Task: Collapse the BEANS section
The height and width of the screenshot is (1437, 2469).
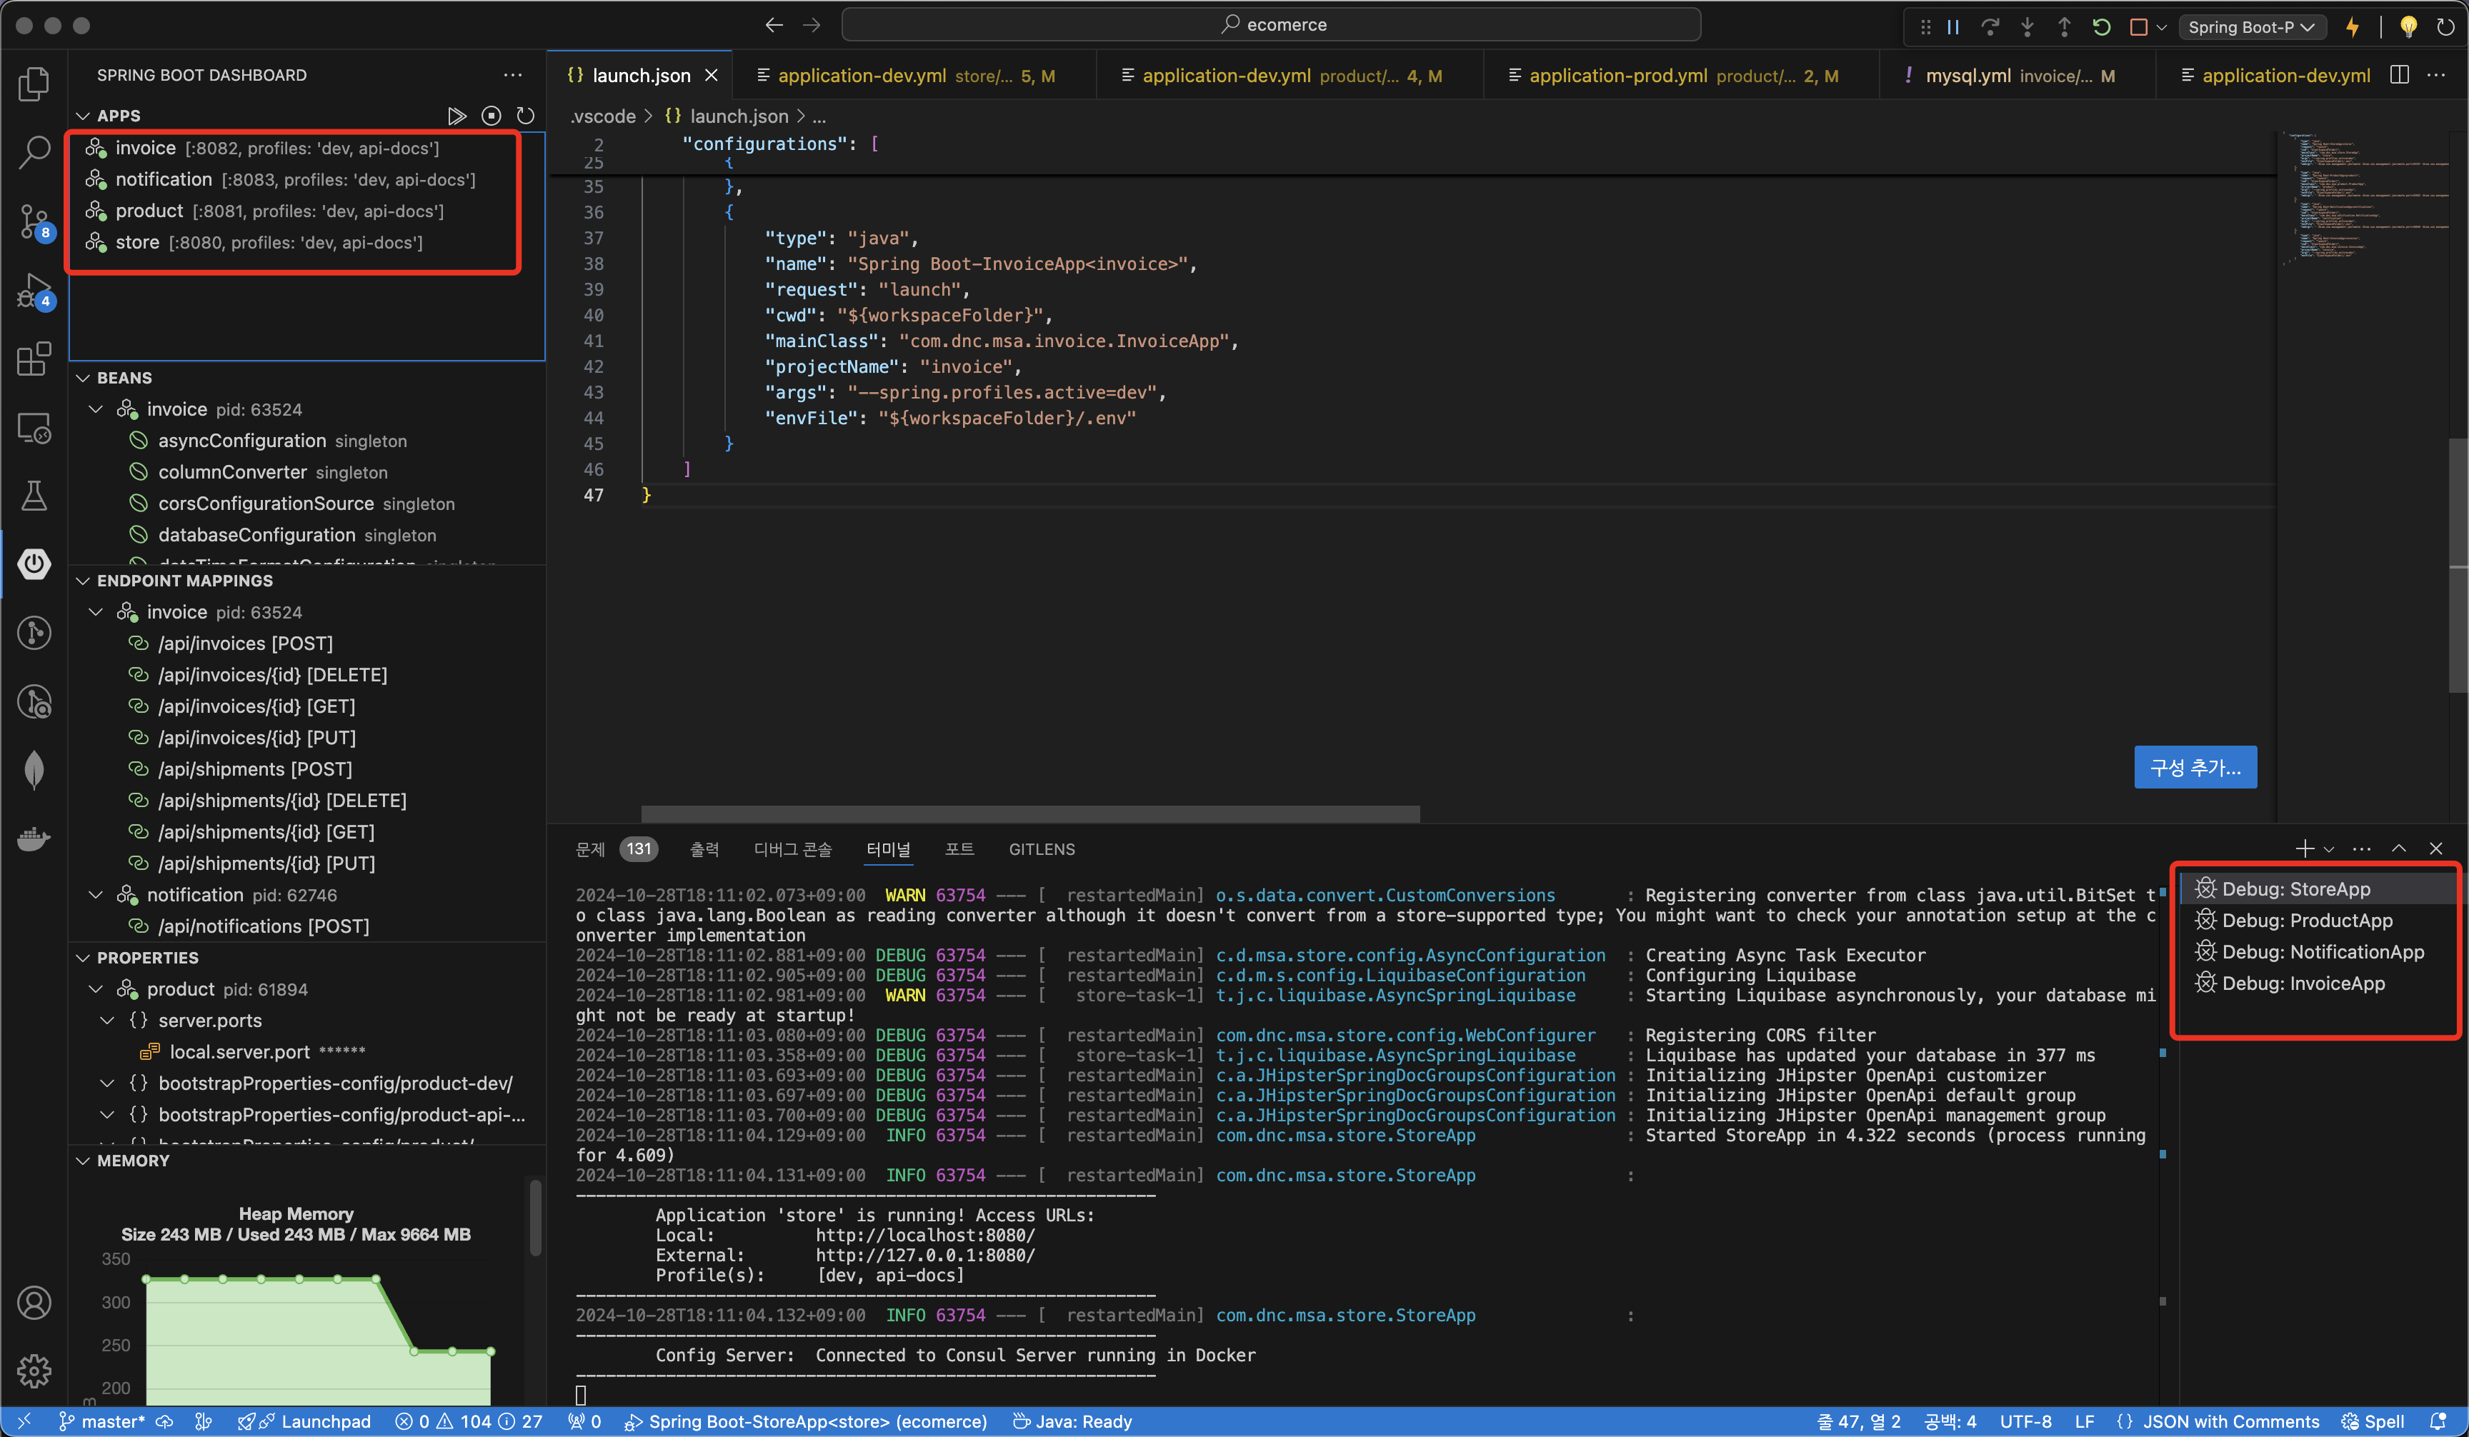Action: tap(84, 378)
